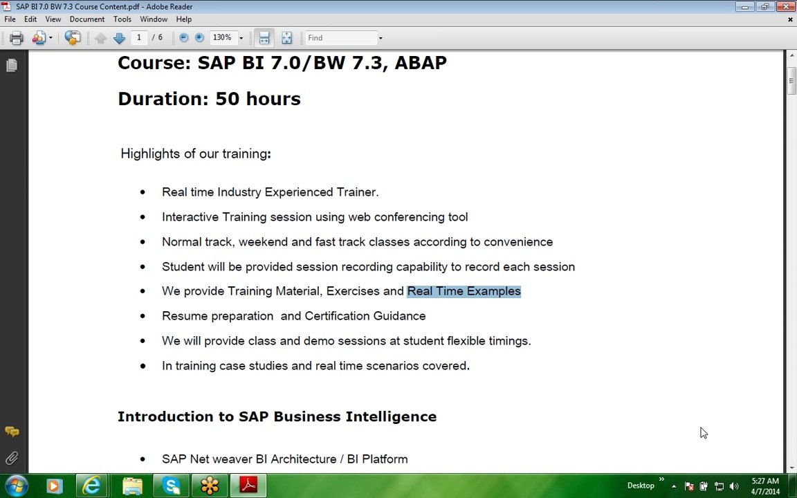Open the Window menu

(x=154, y=19)
